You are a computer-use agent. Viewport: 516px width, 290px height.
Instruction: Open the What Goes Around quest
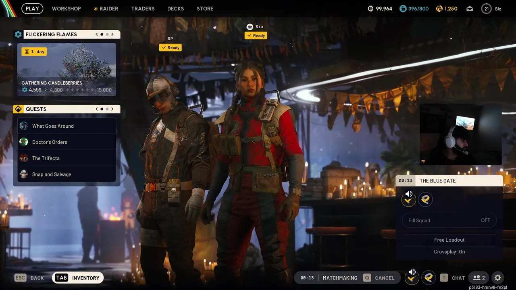tap(67, 126)
